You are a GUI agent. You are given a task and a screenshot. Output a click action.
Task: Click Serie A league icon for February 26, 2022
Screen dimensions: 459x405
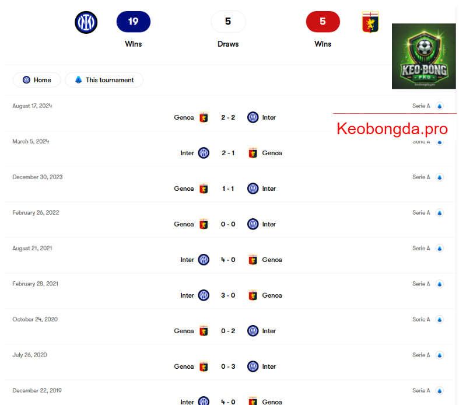[439, 213]
